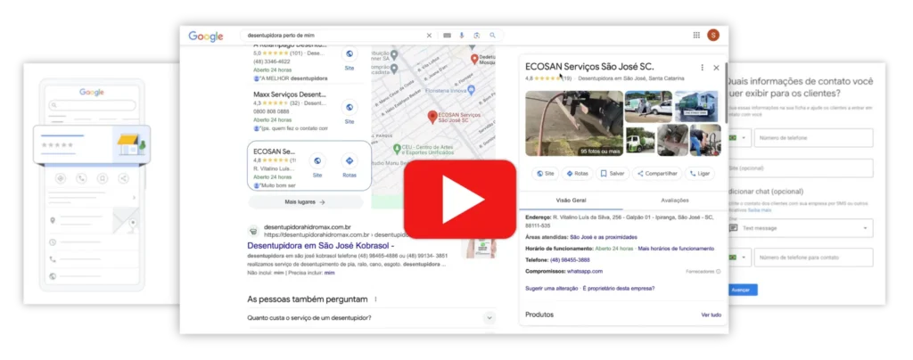Click the blue Avançar button in contact form
The height and width of the screenshot is (360, 913).
[742, 290]
